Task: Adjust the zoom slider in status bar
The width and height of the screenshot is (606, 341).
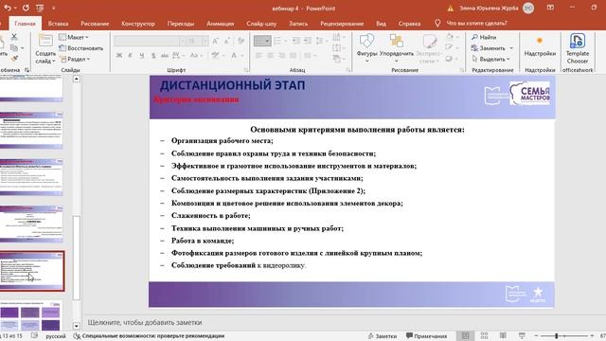Action: [557, 335]
